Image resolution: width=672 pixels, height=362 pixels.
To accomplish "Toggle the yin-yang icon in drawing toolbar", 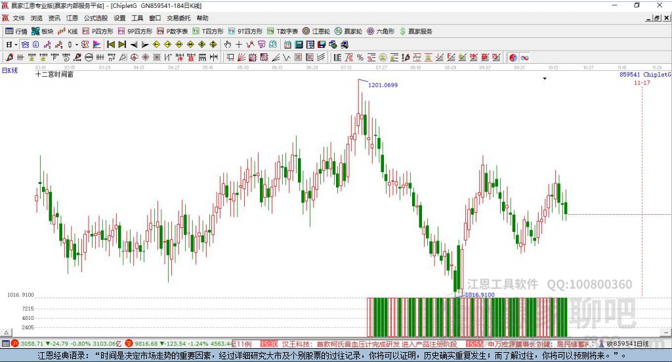I will 513,58.
